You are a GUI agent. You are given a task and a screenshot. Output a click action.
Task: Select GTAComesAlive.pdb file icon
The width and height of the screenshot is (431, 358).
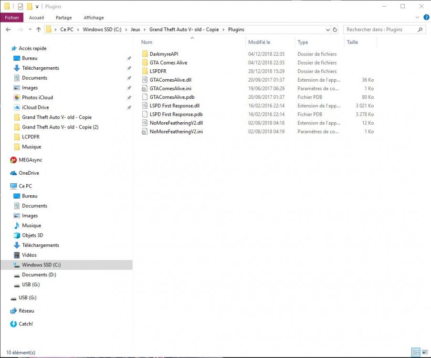click(x=145, y=97)
